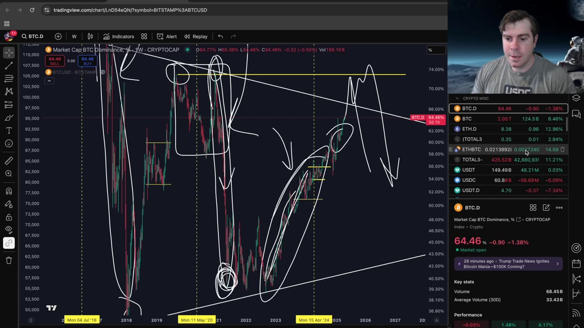Collapse the CRYPTO MISC watchlist section
The width and height of the screenshot is (584, 328).
(x=457, y=98)
